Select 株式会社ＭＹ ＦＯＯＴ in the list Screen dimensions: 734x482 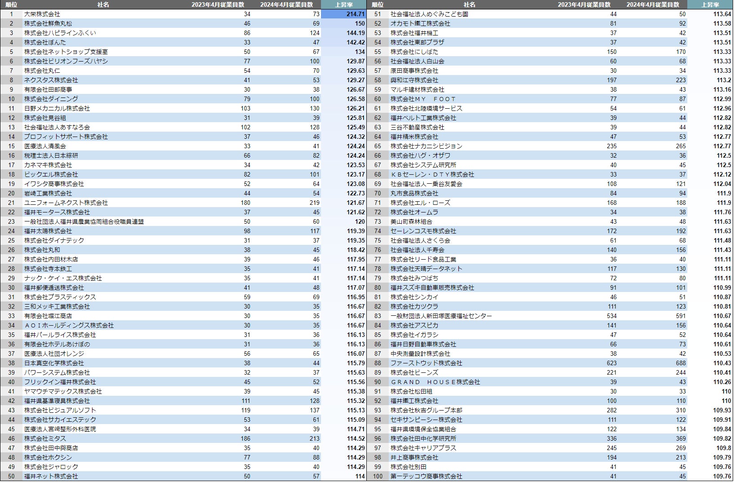click(x=423, y=99)
